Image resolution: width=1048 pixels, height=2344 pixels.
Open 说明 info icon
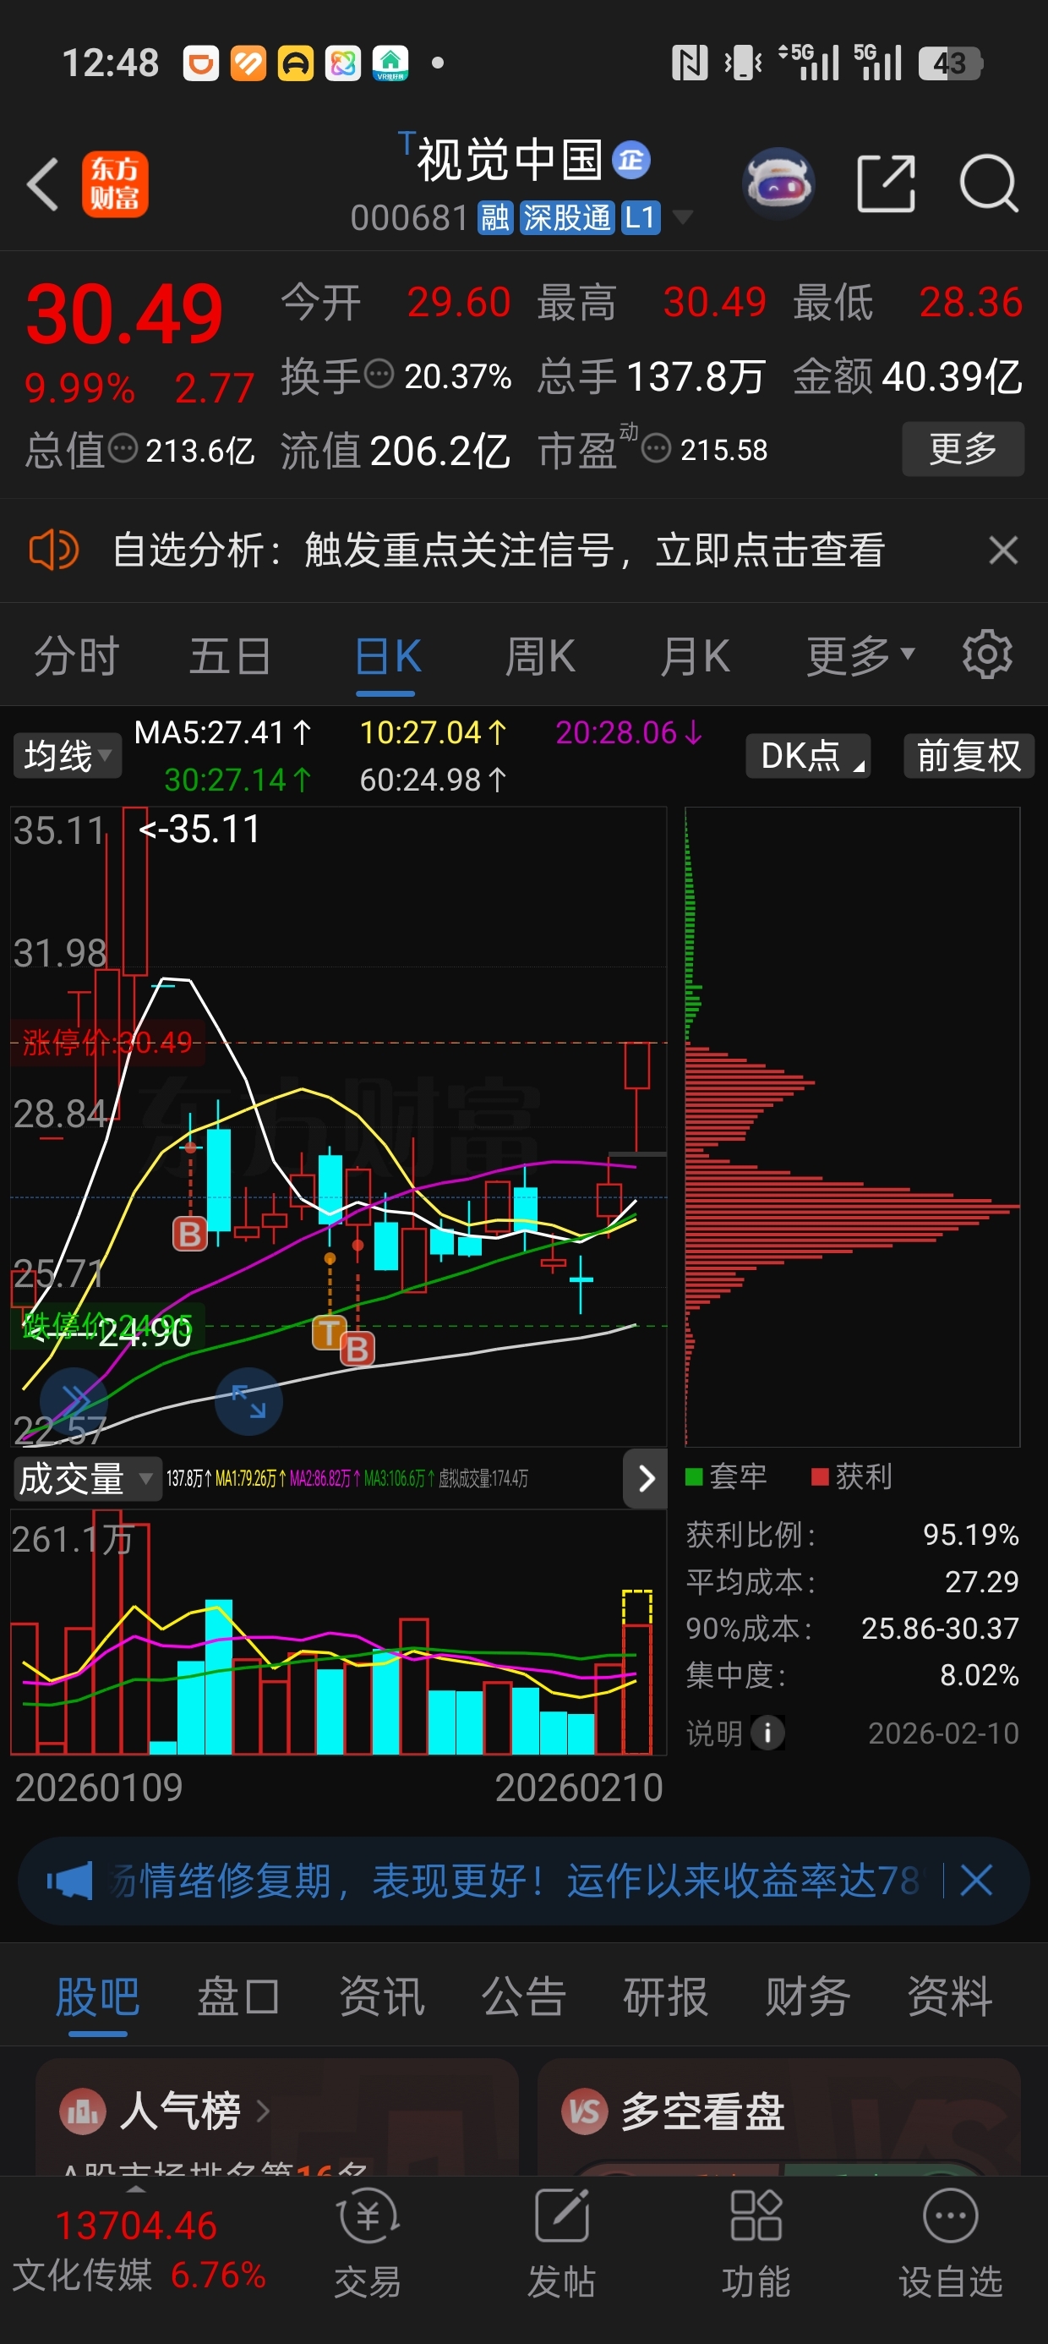tap(767, 1733)
